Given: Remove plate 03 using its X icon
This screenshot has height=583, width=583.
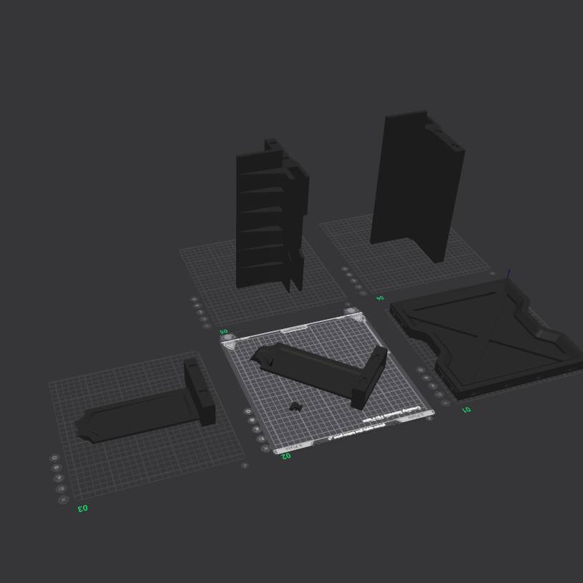Looking at the screenshot, I should click(63, 500).
